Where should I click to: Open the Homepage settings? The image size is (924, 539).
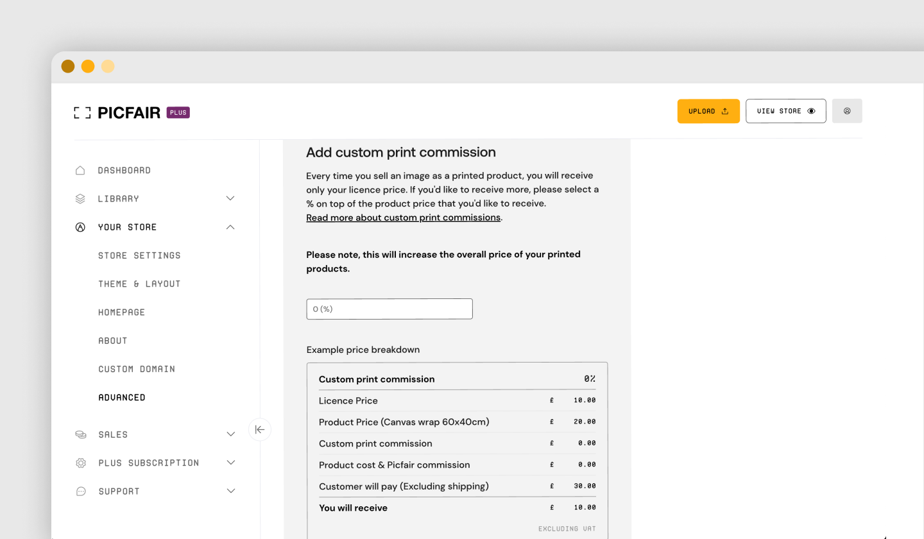122,312
